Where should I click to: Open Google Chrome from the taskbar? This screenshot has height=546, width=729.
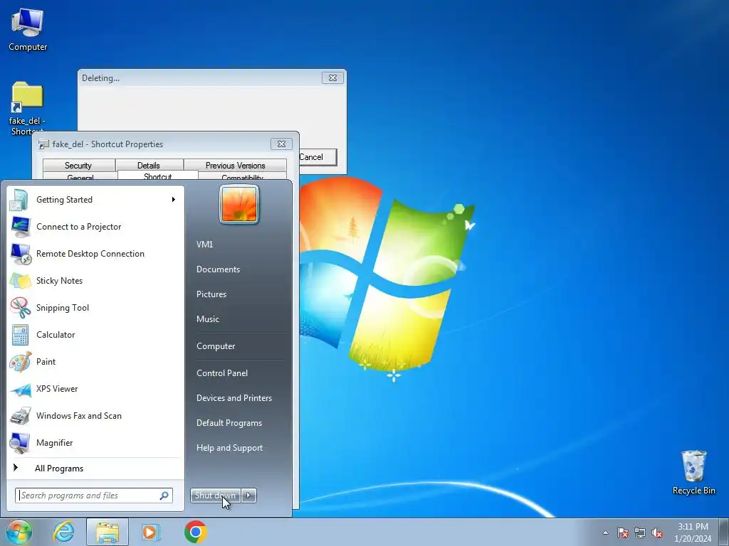pyautogui.click(x=196, y=532)
